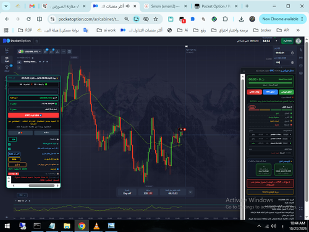The width and height of the screenshot is (309, 232).
Task: Minimize the analyzer panel with the dash icon
Action: pyautogui.click(x=244, y=71)
